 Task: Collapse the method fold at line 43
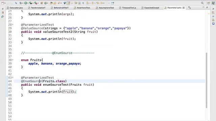[x=12, y=78]
